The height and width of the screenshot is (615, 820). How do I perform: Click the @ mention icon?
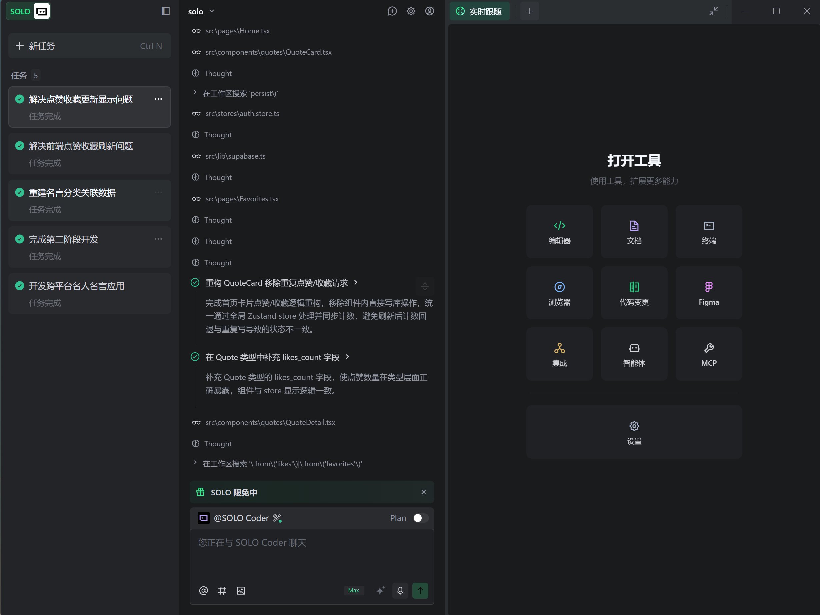tap(204, 591)
